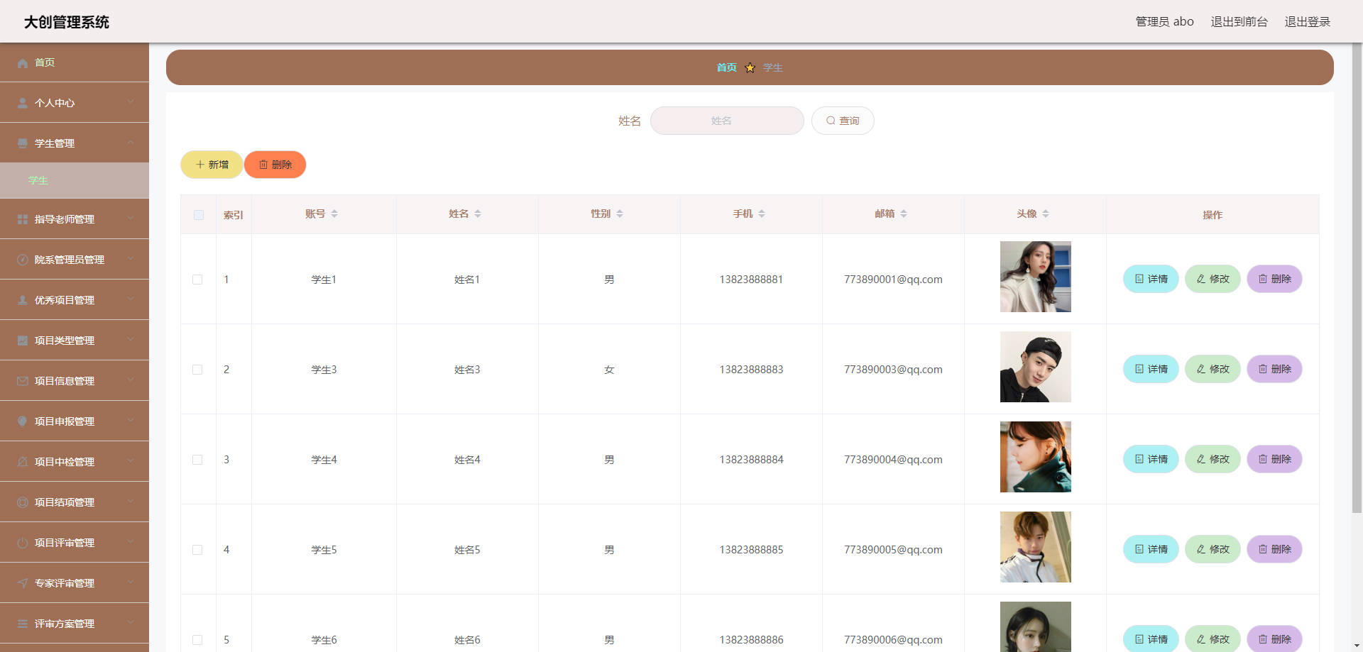This screenshot has height=652, width=1363.
Task: Check the checkbox for row 学生5
Action: point(197,550)
